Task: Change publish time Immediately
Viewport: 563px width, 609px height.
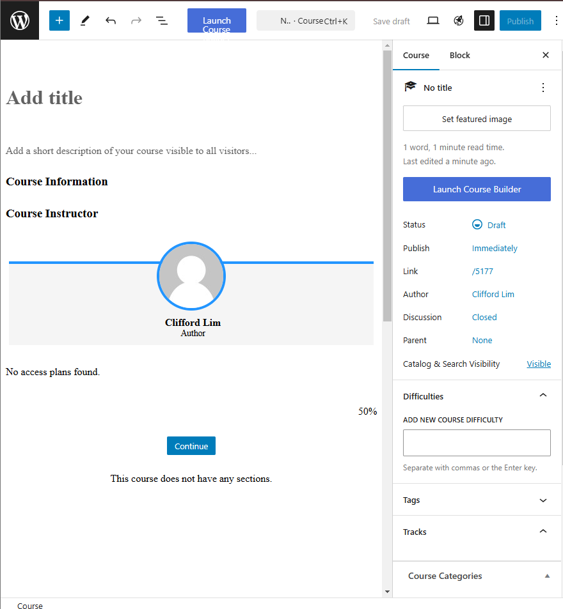Action: [495, 248]
